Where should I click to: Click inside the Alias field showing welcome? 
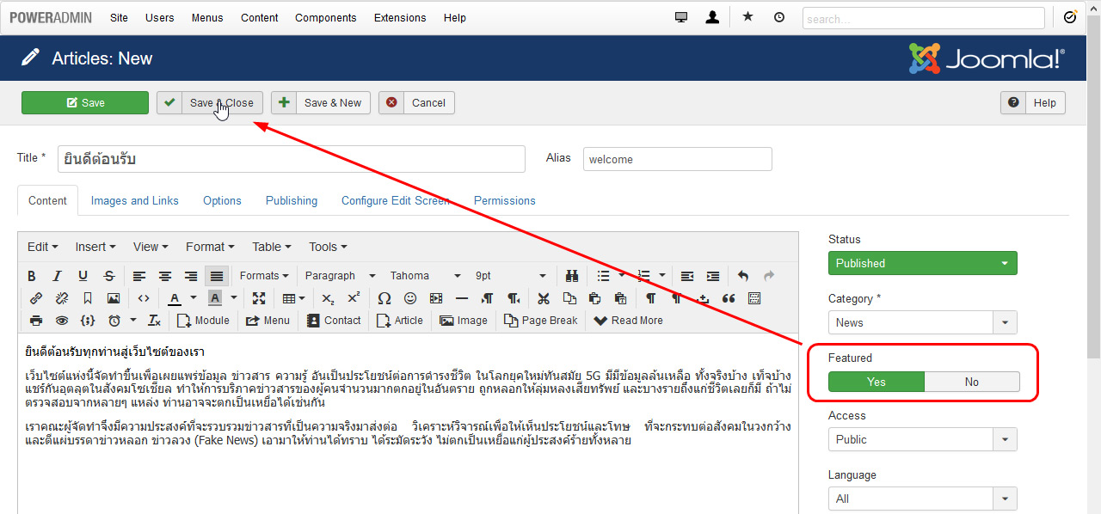pyautogui.click(x=677, y=158)
